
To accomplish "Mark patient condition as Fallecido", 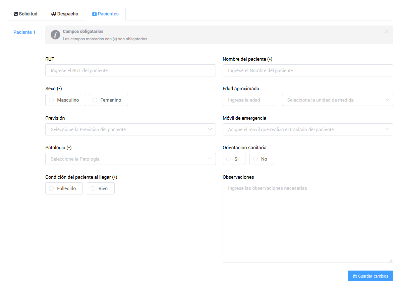I will [x=51, y=188].
